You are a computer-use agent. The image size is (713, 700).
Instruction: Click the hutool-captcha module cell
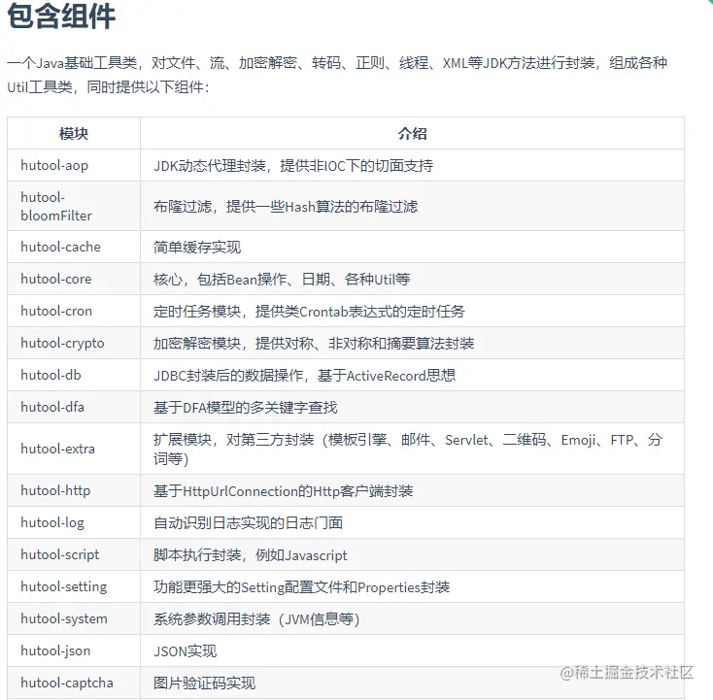(74, 683)
